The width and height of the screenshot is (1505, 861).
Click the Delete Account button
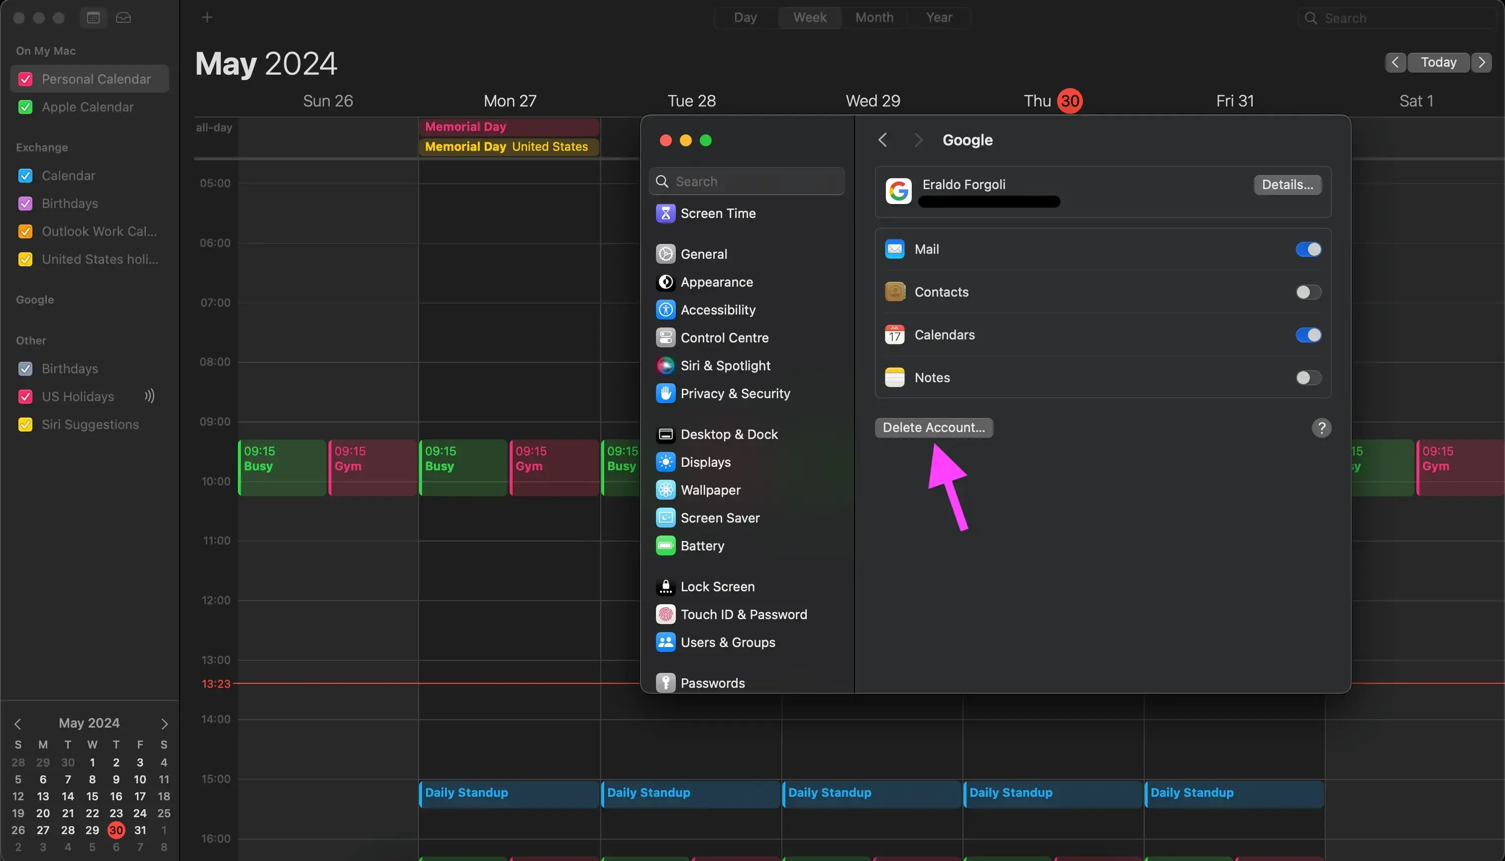click(933, 427)
